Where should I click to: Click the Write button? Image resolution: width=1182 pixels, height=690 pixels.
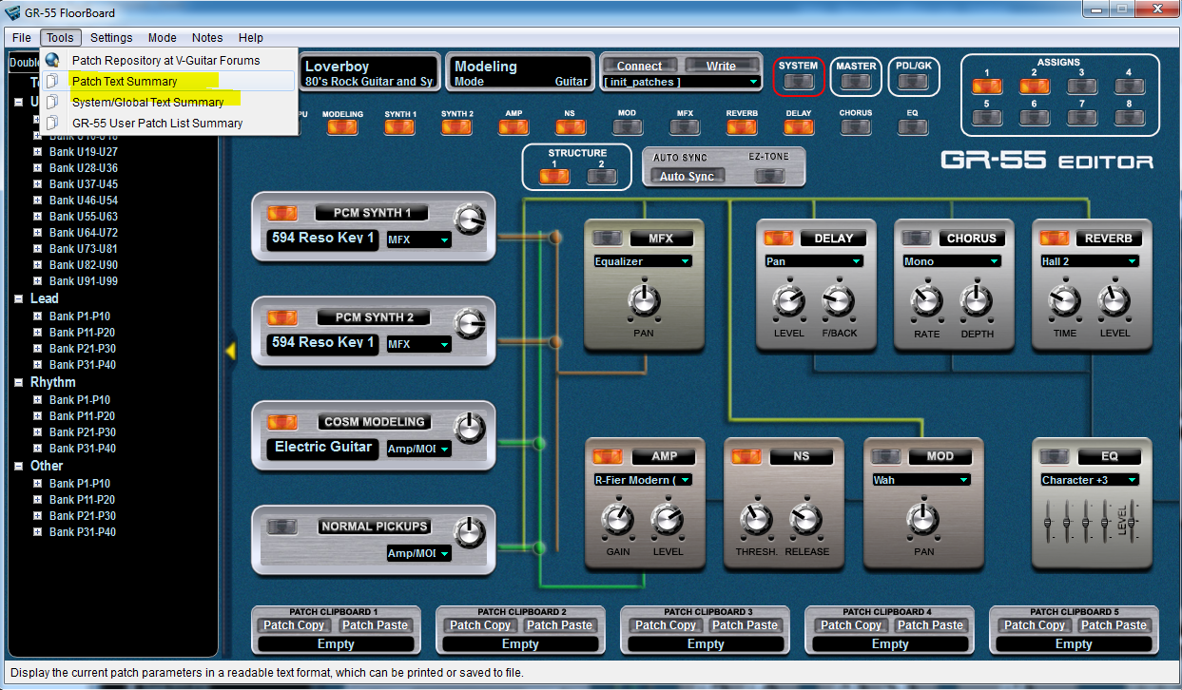click(x=721, y=66)
